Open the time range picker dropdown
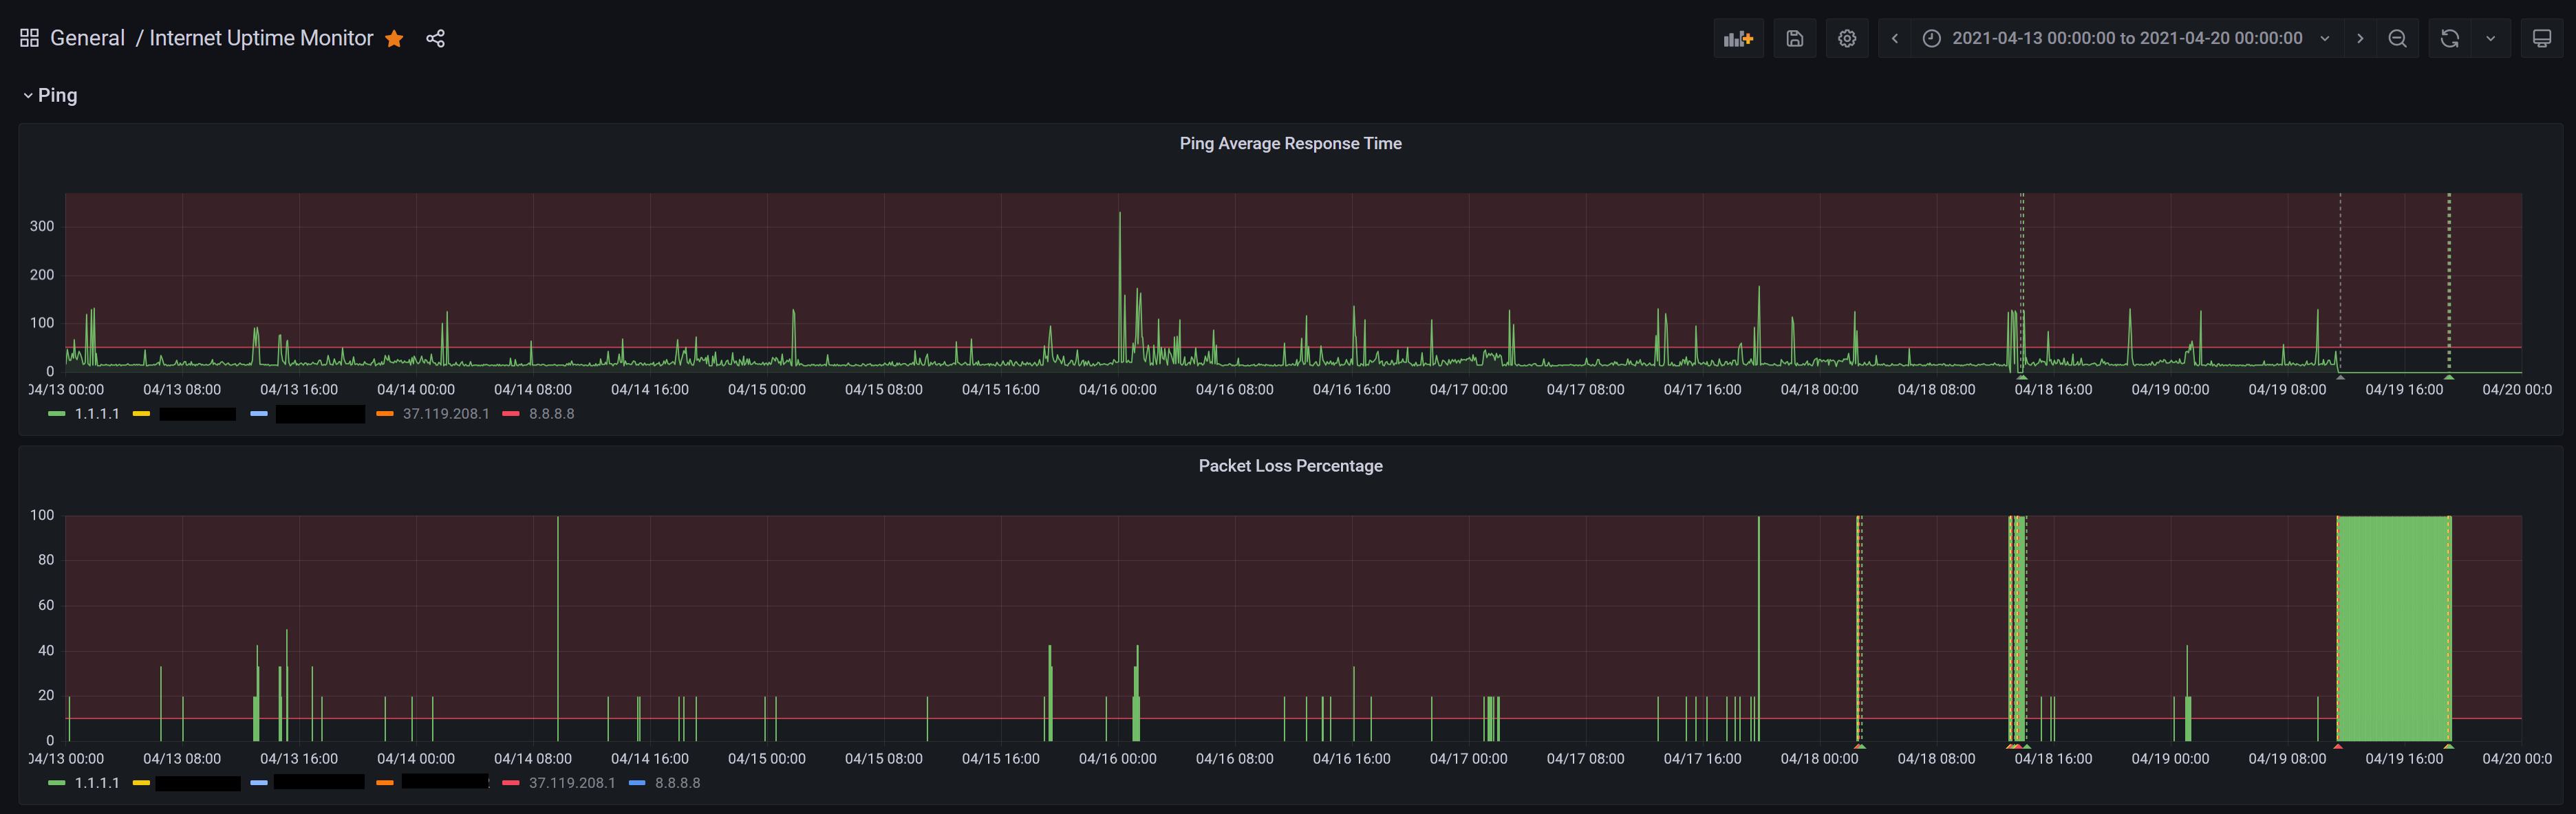2576x814 pixels. click(2126, 38)
